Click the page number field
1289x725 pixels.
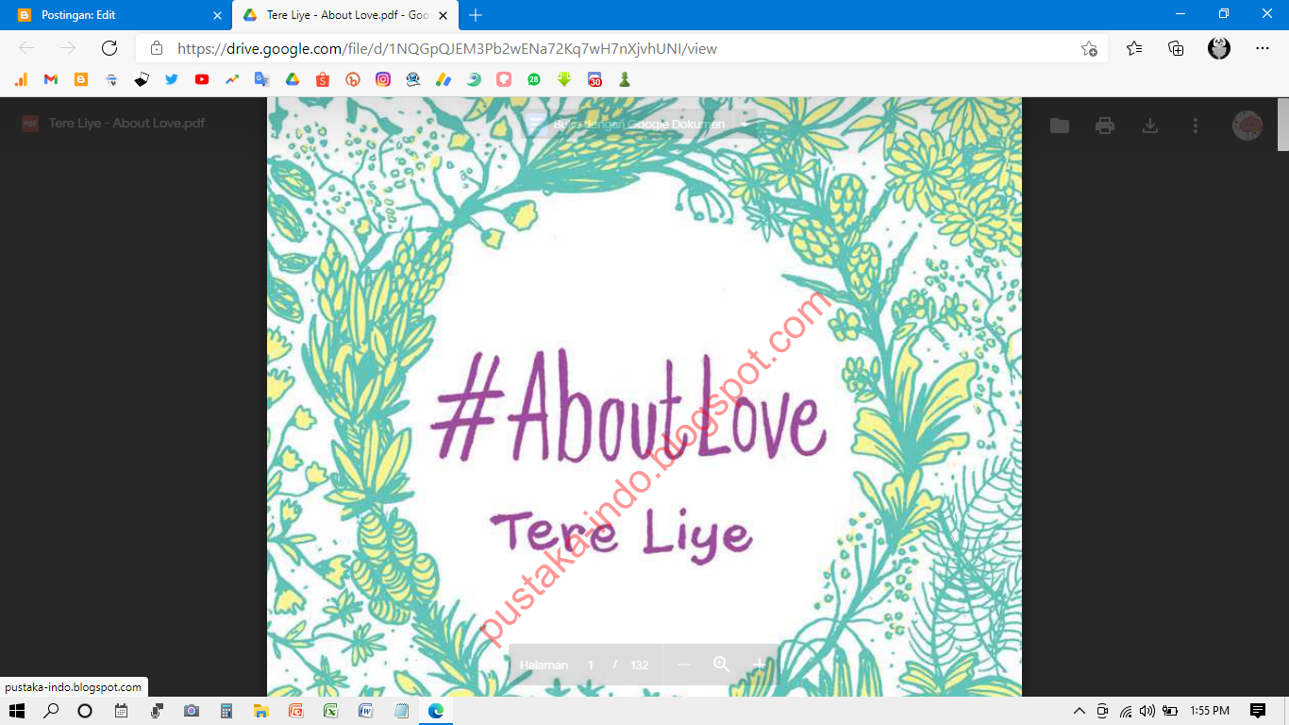point(591,665)
